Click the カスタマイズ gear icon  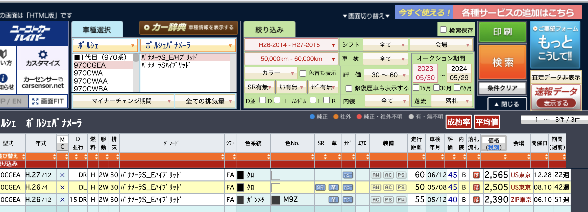pyautogui.click(x=43, y=54)
